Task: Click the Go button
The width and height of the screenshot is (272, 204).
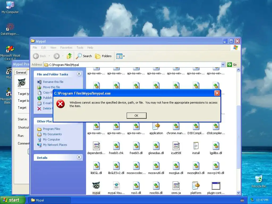Action: click(232, 65)
